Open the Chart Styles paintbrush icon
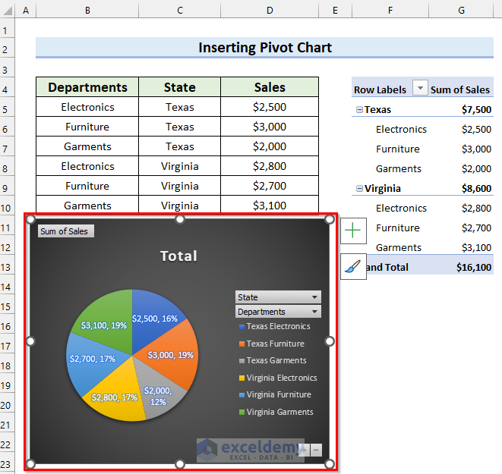 pos(353,266)
